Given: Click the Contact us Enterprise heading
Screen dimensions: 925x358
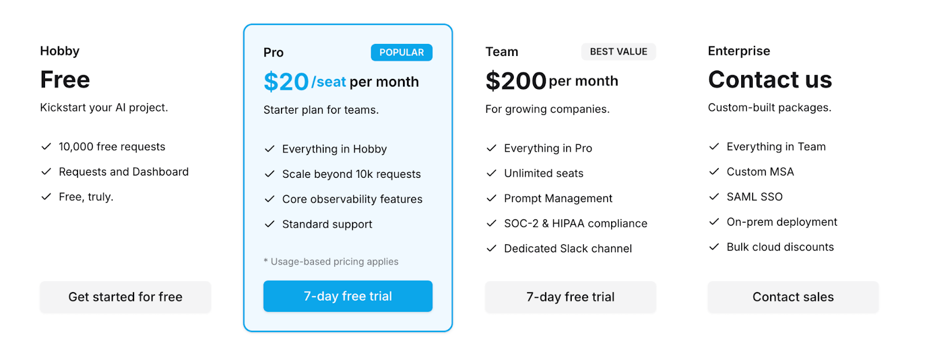Looking at the screenshot, I should click(769, 80).
